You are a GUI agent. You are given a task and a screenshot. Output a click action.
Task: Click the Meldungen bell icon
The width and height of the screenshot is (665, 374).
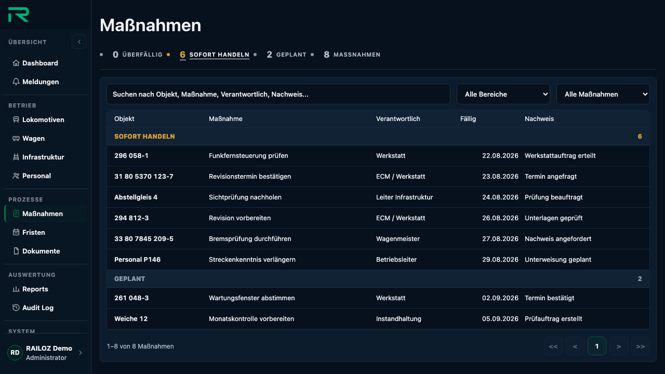point(16,82)
